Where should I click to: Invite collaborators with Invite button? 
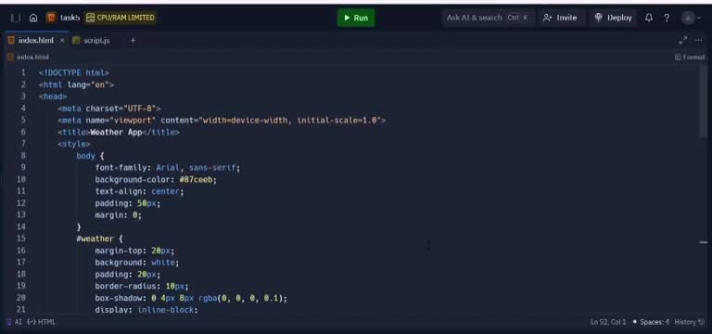(x=560, y=18)
